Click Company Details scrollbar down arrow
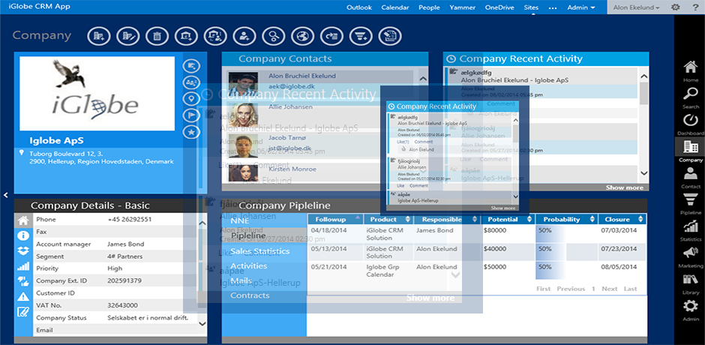Image resolution: width=705 pixels, height=345 pixels. [202, 323]
